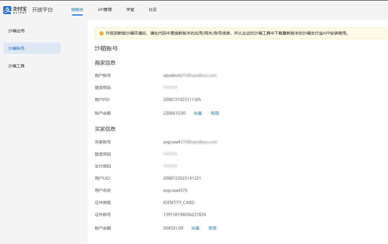
Task: Click 取现 link for buyer balance 904501.00
Action: click(x=213, y=228)
